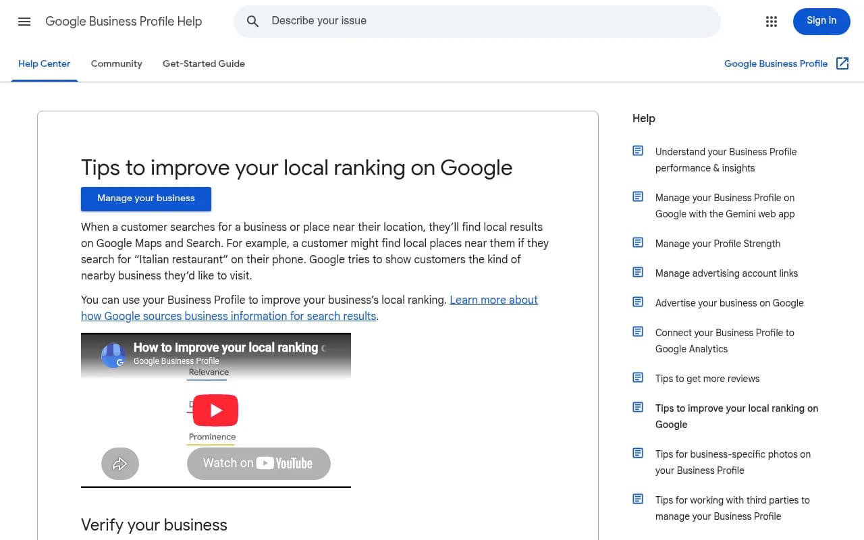Open the video title How to improve your local ranking

230,348
